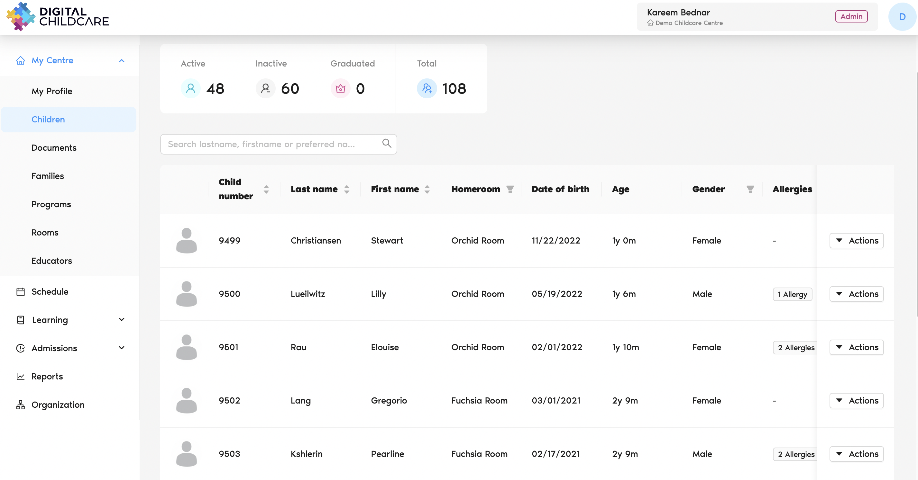Image resolution: width=918 pixels, height=480 pixels.
Task: Click the Reports chart icon in sidebar
Action: pyautogui.click(x=21, y=376)
